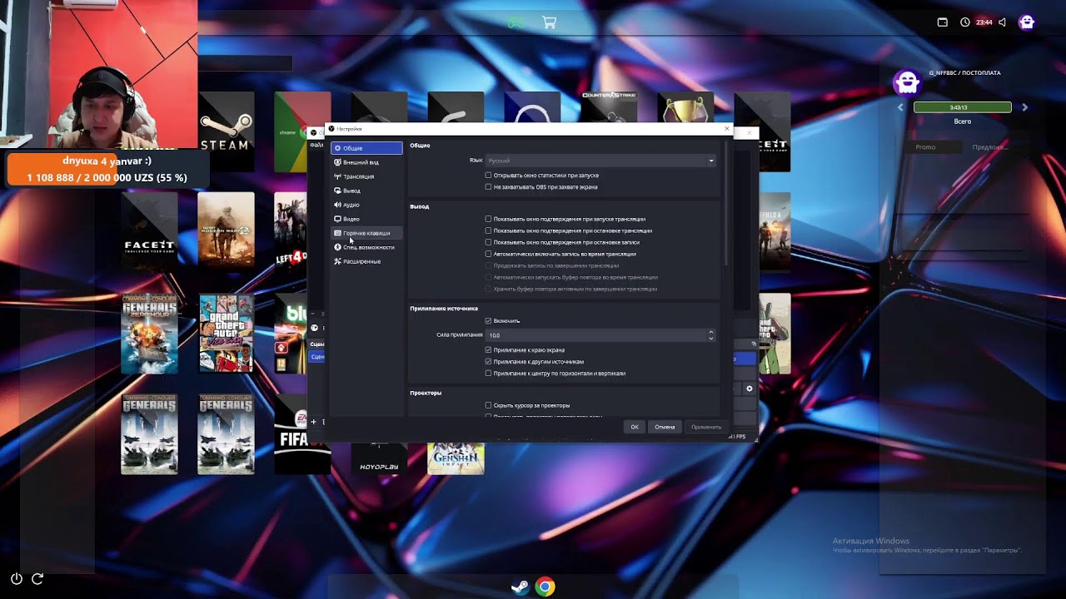Launch the HoYoPlay tile
This screenshot has height=599, width=1066.
point(379,458)
